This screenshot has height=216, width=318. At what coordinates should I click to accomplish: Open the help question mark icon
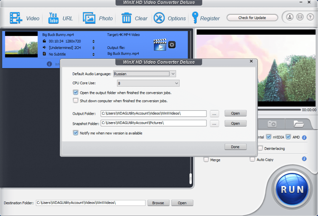(x=310, y=17)
